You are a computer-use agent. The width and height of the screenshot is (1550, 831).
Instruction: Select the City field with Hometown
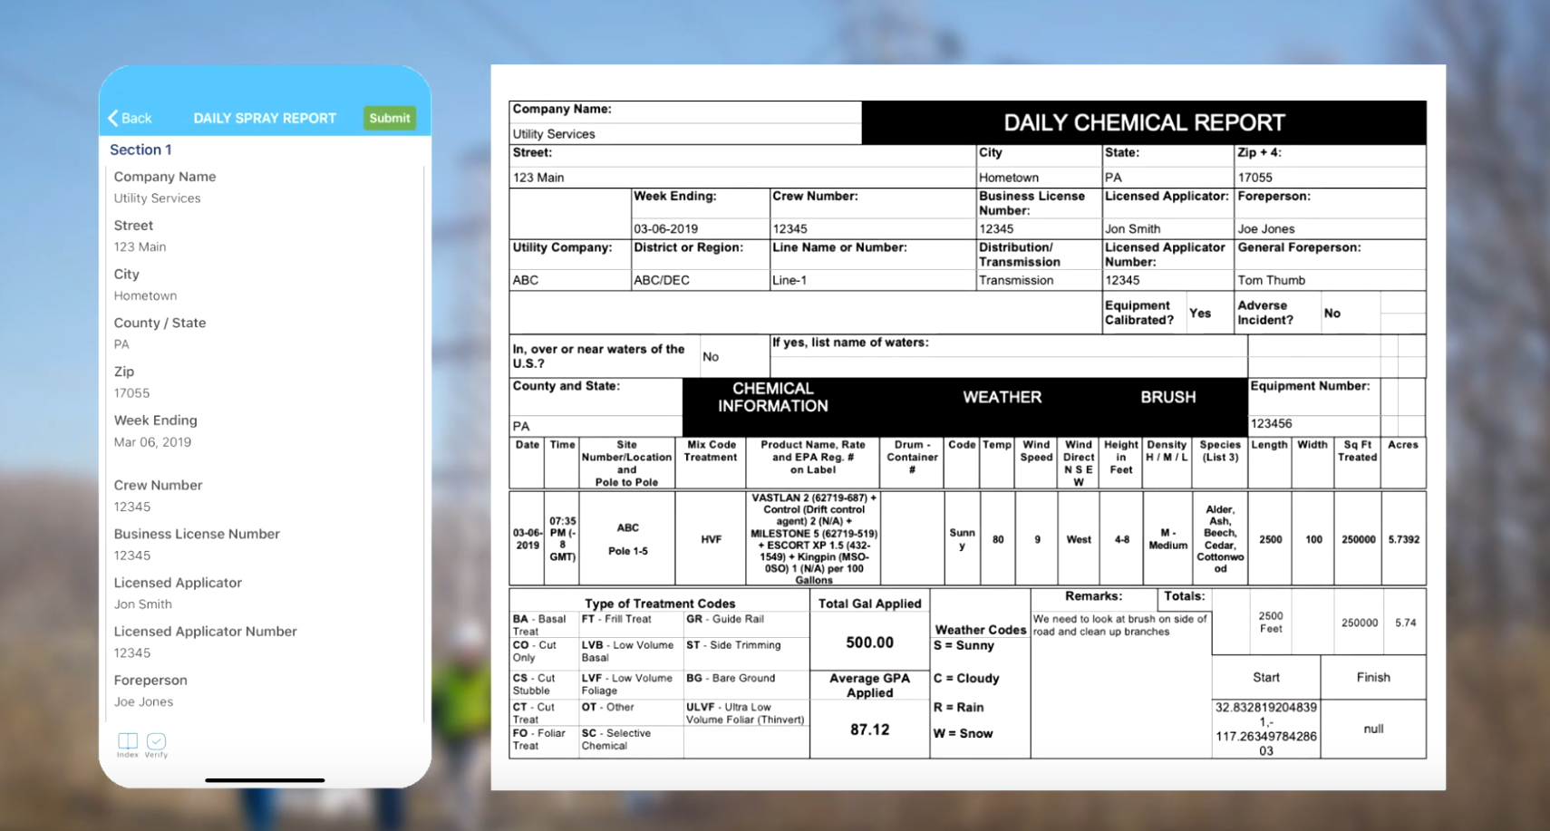[x=145, y=296]
